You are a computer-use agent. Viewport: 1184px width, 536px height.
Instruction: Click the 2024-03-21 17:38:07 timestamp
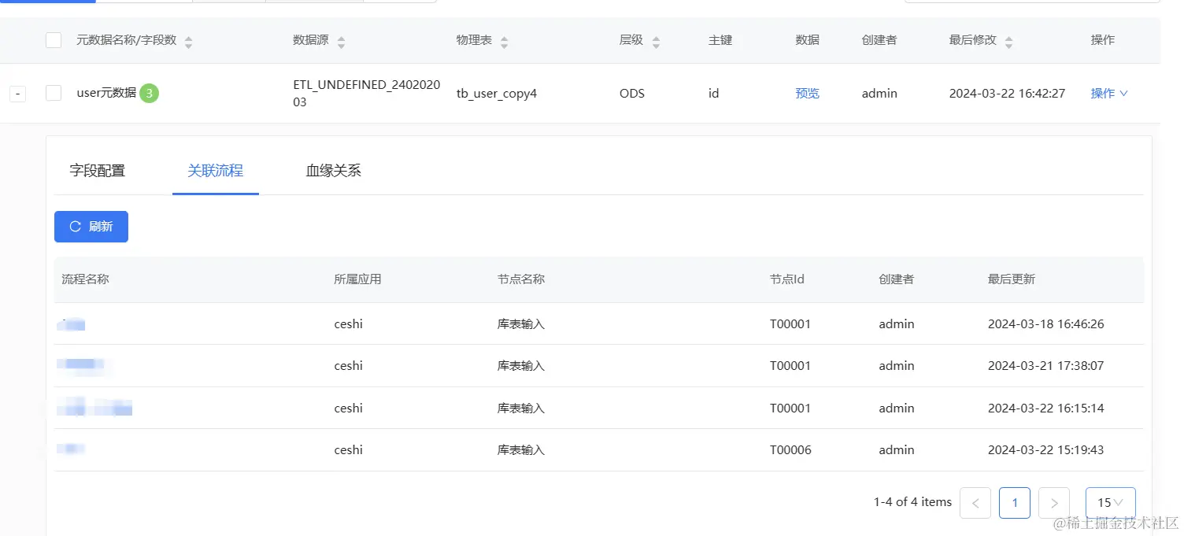tap(1046, 365)
